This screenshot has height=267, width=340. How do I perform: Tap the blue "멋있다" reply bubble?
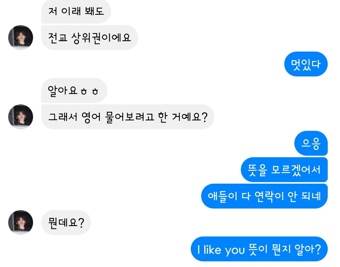[306, 64]
